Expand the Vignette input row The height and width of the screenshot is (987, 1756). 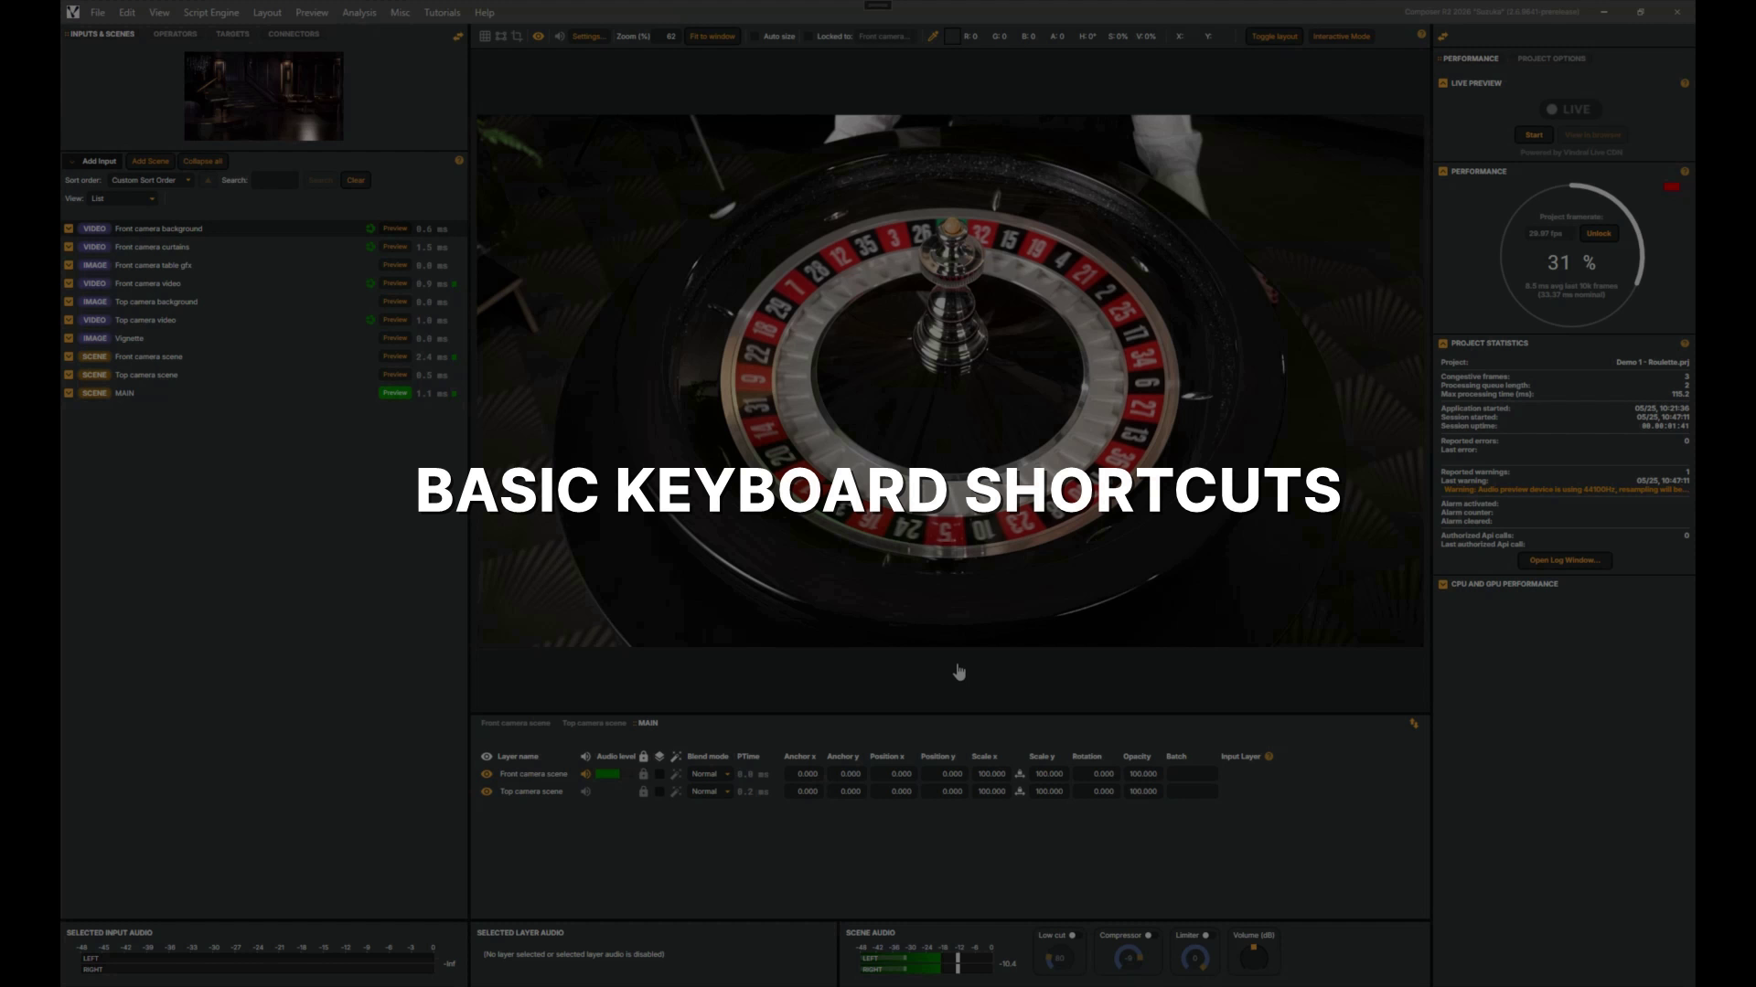[69, 338]
